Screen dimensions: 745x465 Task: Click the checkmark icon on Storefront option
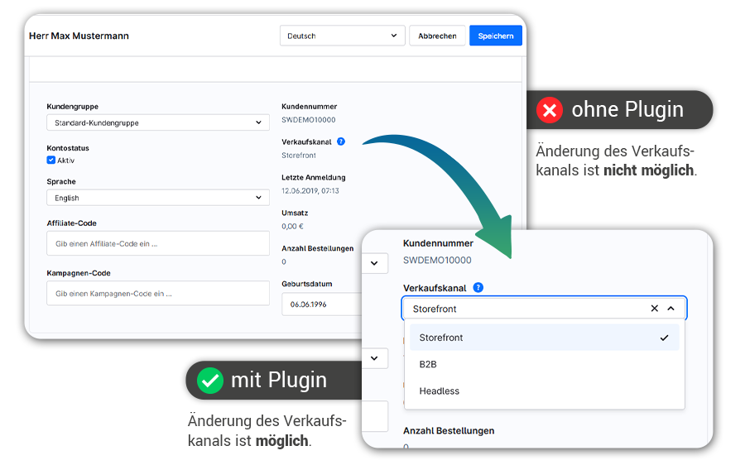tap(664, 338)
